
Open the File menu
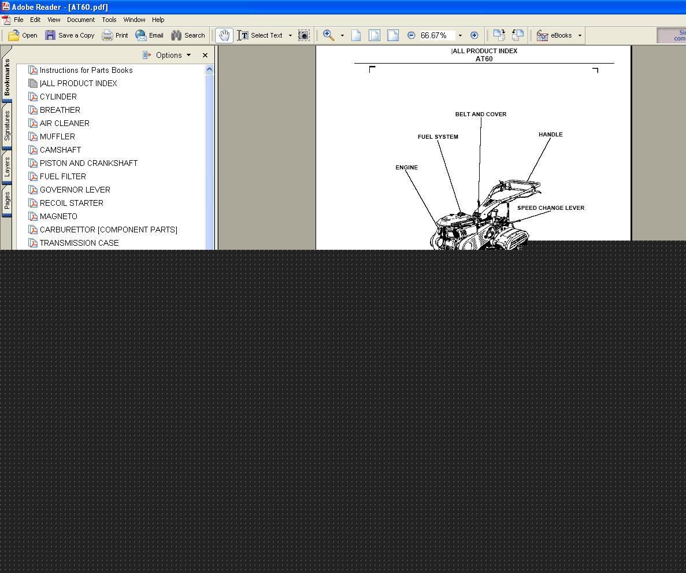tap(18, 20)
